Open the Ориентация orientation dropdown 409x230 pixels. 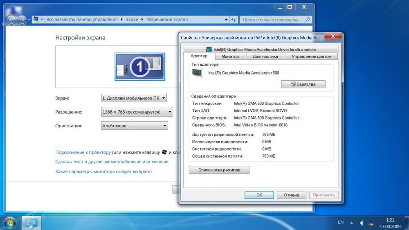134,126
